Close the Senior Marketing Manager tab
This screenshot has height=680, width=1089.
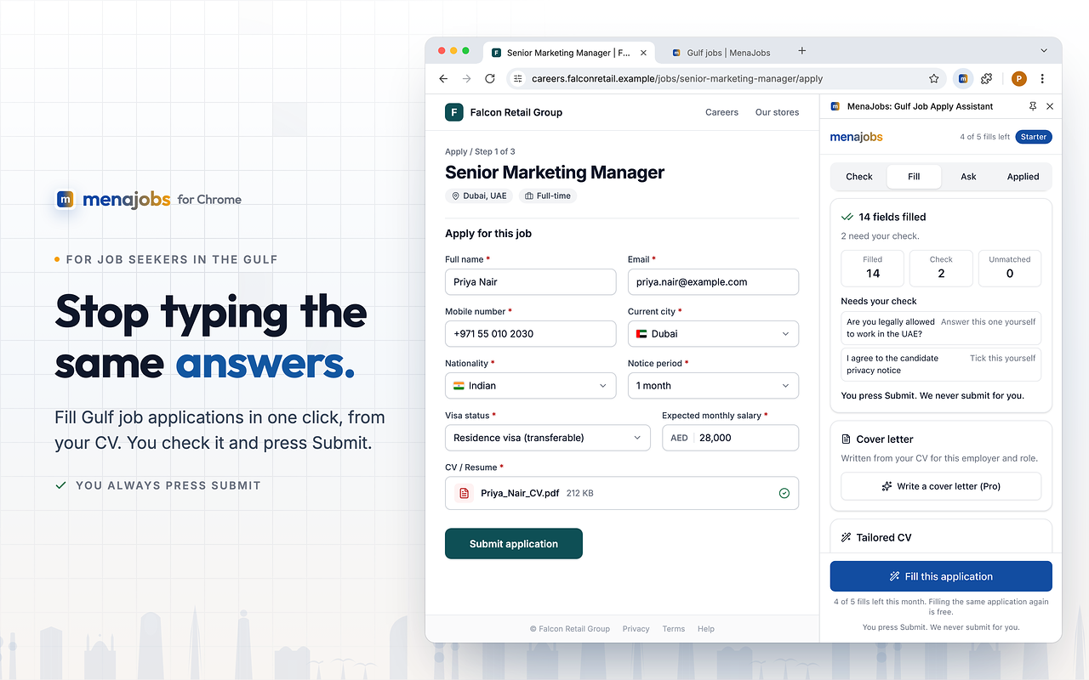click(x=643, y=53)
